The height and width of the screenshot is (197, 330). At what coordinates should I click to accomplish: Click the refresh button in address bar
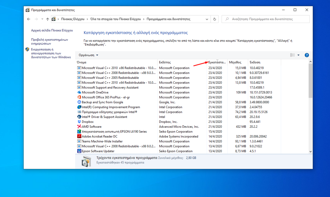point(215,19)
